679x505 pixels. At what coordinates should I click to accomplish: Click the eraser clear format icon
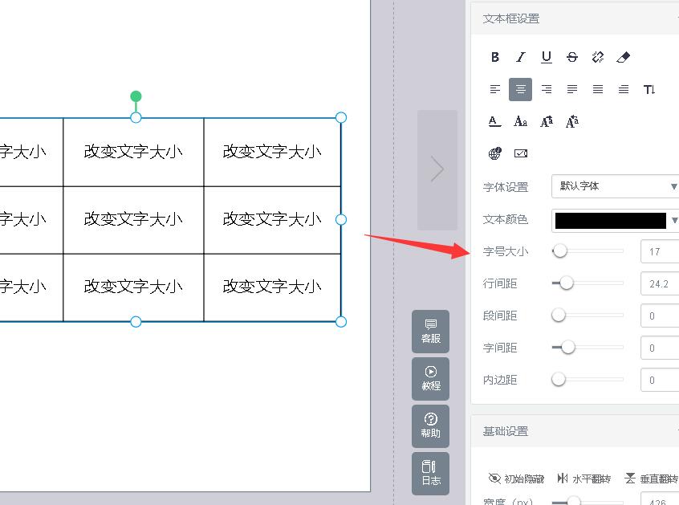point(624,57)
